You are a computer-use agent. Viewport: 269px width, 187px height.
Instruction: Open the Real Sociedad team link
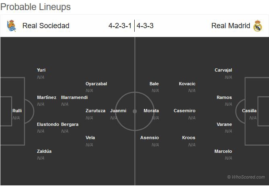pos(46,26)
